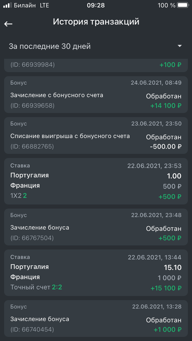Tap the +500 ₽ 'Зачисление бонуса' entry
192x341 pixels.
pos(96,227)
